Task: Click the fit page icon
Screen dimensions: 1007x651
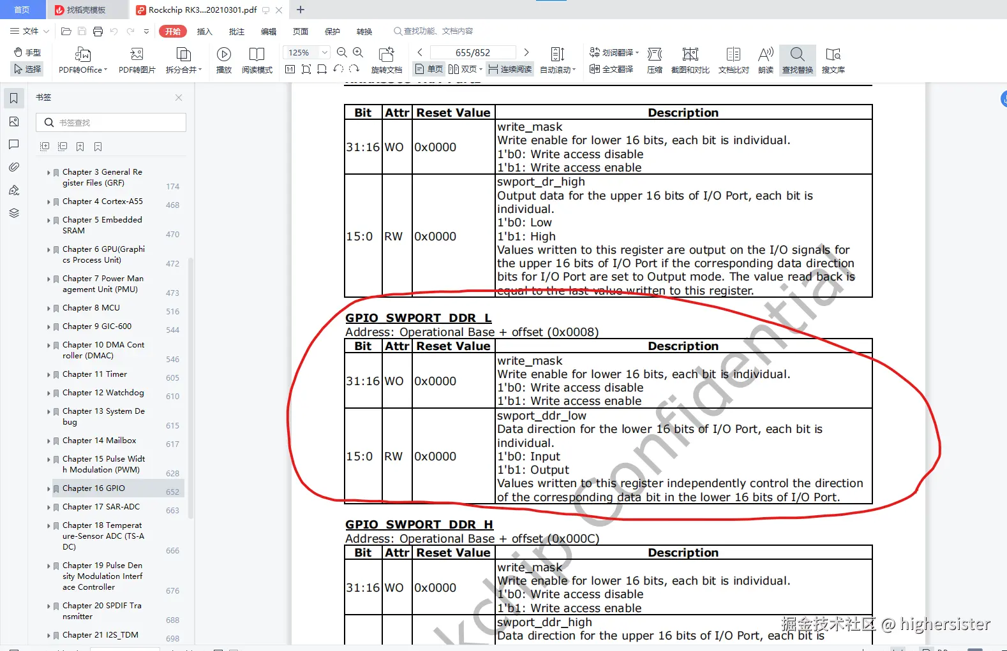Action: coord(306,69)
